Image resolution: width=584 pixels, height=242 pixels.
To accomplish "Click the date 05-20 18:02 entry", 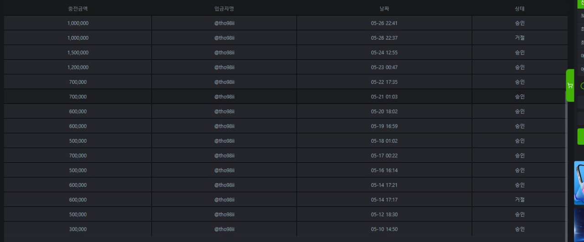I will pos(384,111).
